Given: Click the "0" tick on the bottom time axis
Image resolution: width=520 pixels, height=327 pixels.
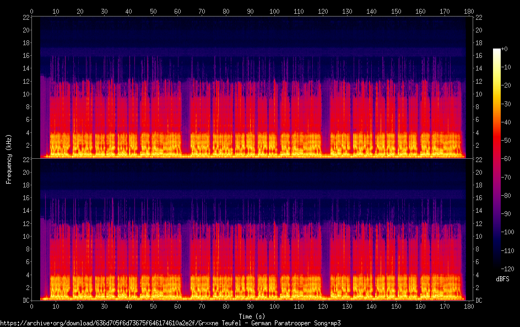Looking at the screenshot, I should point(32,307).
